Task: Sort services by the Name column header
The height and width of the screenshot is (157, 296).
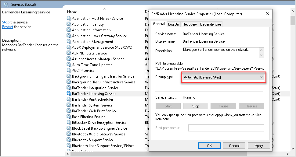Action: 72,12
